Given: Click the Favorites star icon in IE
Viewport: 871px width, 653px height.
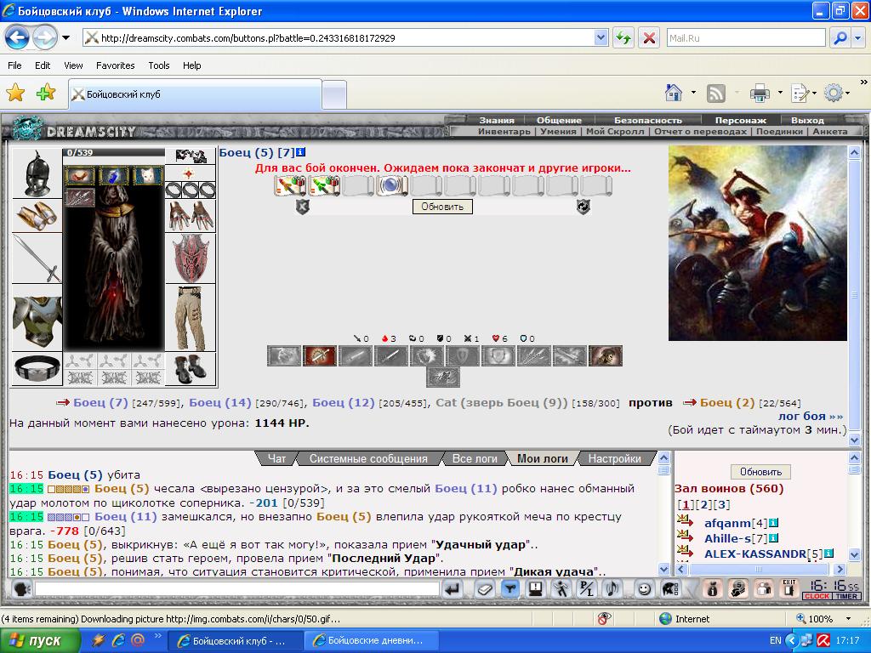Looking at the screenshot, I should pos(15,93).
